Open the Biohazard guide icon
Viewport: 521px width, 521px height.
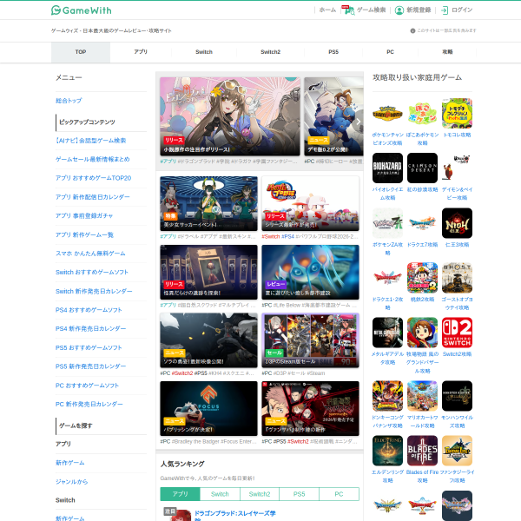387,168
